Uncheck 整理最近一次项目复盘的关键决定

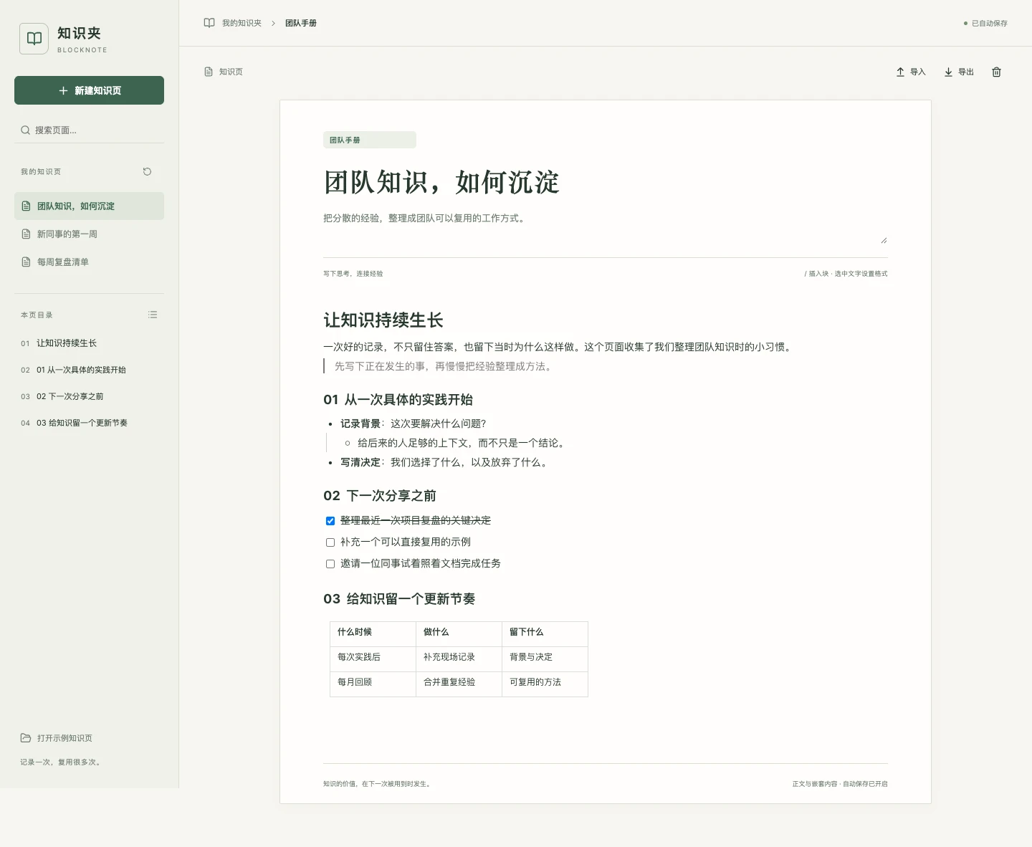coord(330,521)
